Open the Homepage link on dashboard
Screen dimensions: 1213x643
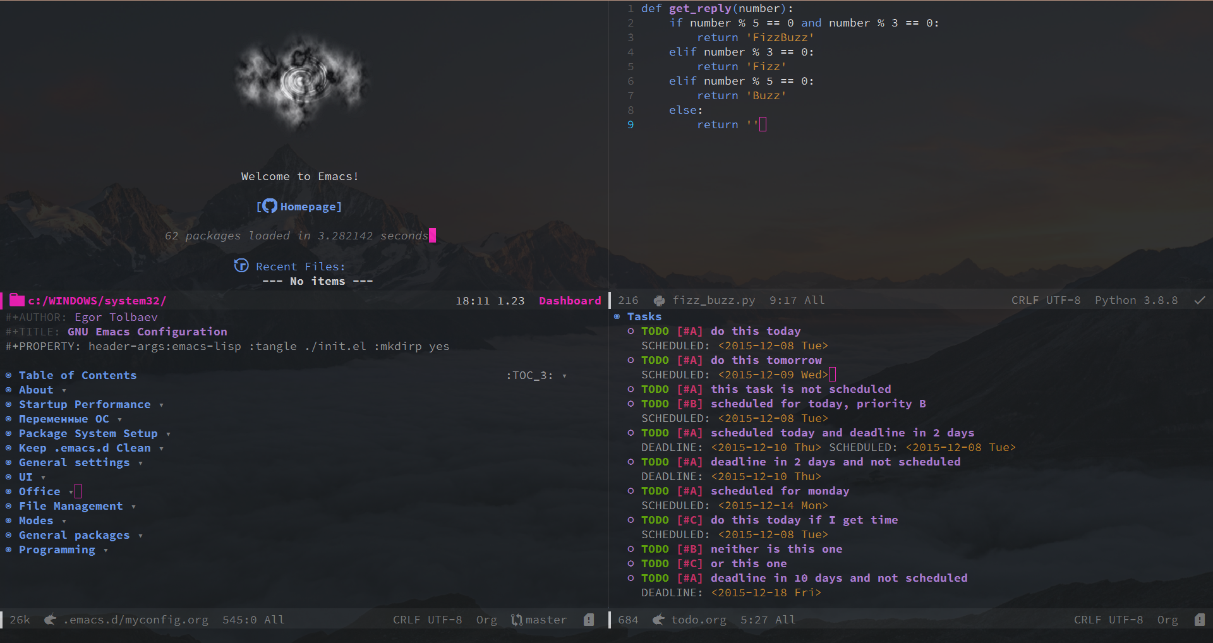310,207
